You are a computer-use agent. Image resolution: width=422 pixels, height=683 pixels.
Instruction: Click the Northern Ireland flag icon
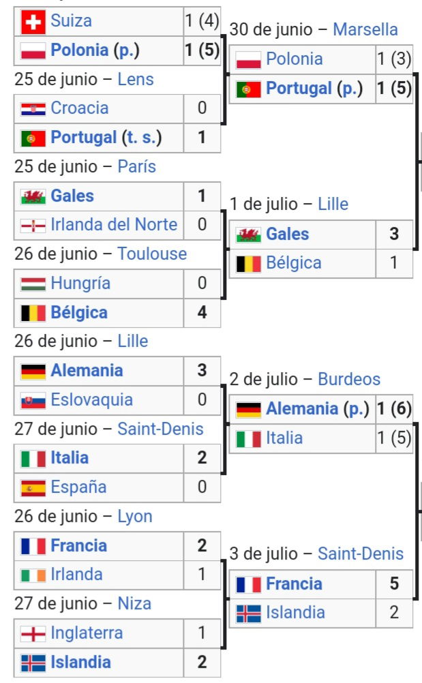pos(33,225)
